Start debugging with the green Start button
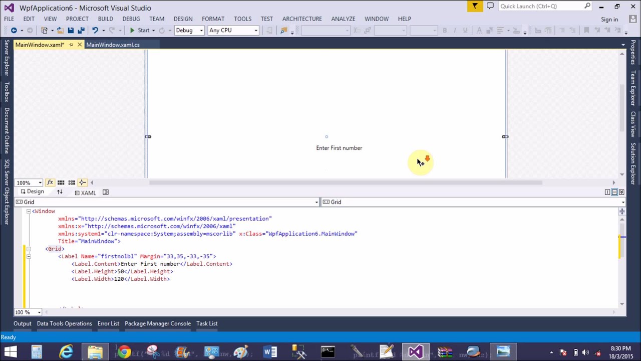 pyautogui.click(x=140, y=31)
